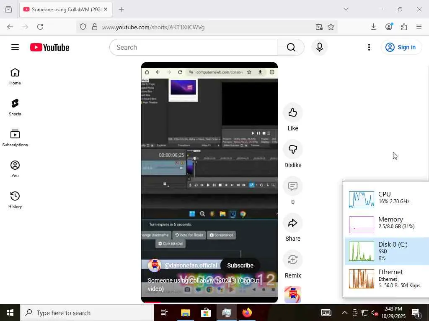
Task: Select Ethernet in Task Manager panel
Action: 386,278
